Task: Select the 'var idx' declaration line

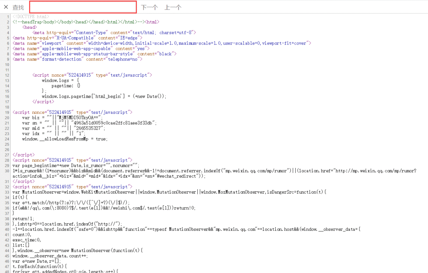Action: pos(54,134)
